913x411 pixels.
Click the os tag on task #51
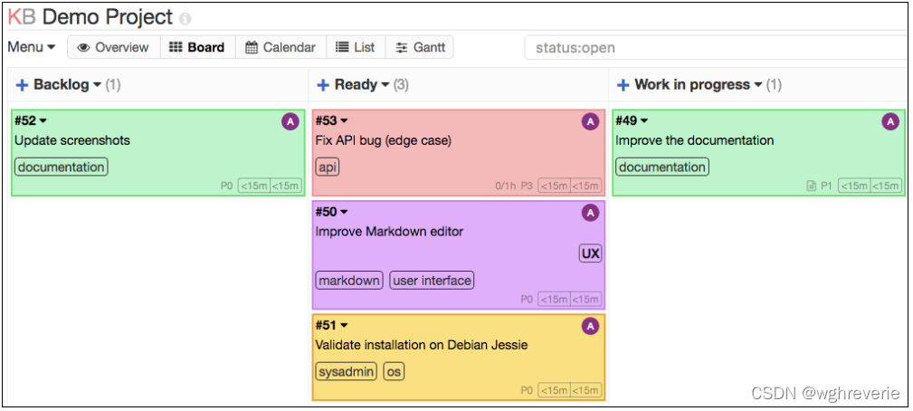[394, 371]
